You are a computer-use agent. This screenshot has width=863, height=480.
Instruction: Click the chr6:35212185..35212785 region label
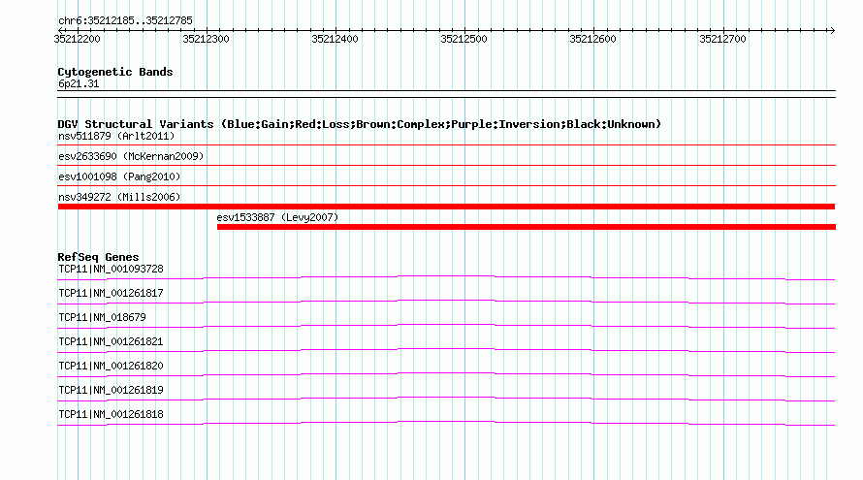[x=125, y=21]
